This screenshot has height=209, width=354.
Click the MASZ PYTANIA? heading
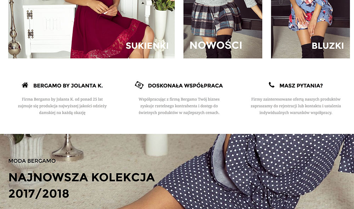pos(301,85)
